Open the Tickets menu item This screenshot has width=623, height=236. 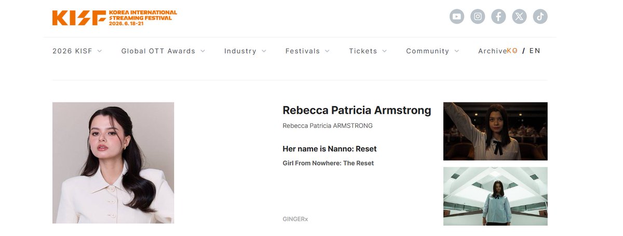363,51
